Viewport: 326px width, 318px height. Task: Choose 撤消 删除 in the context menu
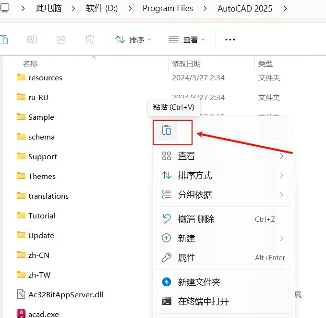pos(224,219)
